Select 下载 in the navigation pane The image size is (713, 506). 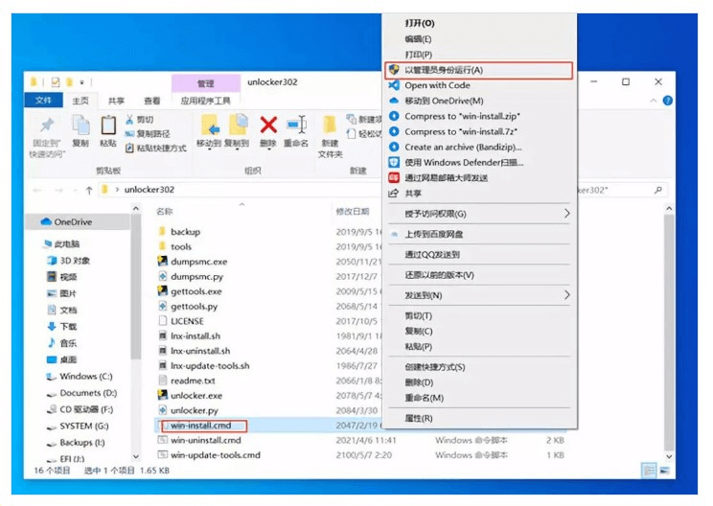point(62,327)
